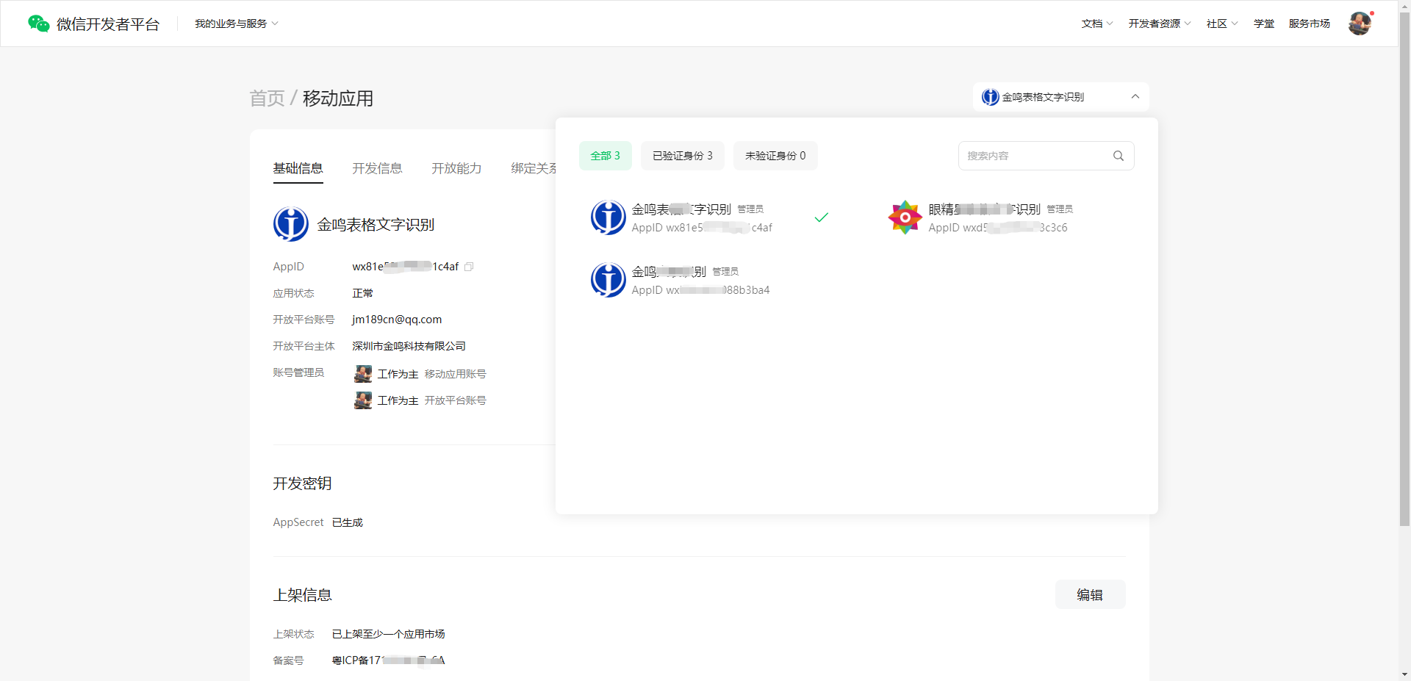Open the 开发者资源 dropdown menu
The width and height of the screenshot is (1411, 681).
pos(1160,24)
